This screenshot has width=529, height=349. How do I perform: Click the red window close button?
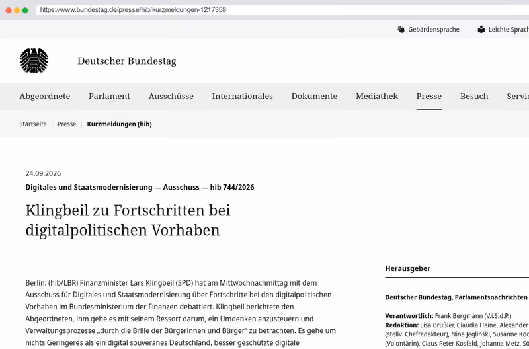[x=9, y=10]
